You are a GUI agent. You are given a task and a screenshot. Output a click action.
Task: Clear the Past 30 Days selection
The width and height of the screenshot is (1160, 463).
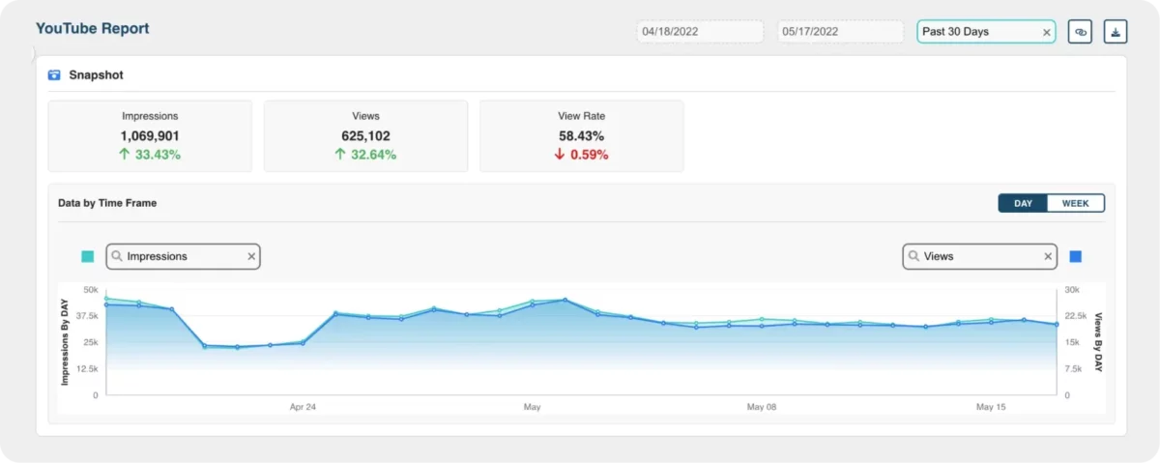click(x=1046, y=32)
